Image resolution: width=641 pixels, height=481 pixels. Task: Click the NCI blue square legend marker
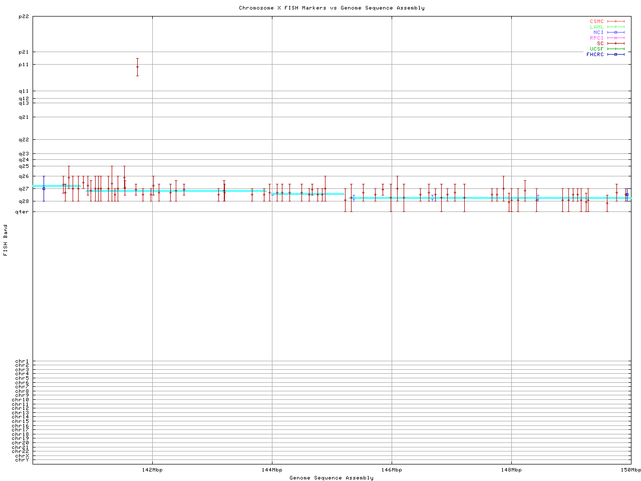point(615,33)
